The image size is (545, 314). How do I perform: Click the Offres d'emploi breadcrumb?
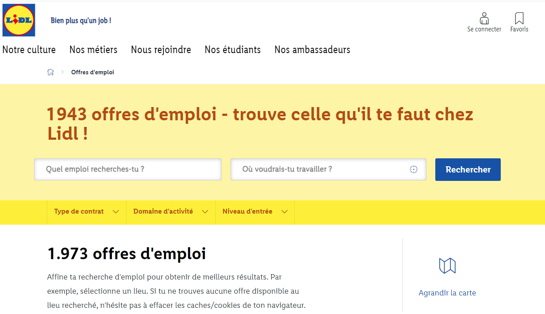pos(92,72)
